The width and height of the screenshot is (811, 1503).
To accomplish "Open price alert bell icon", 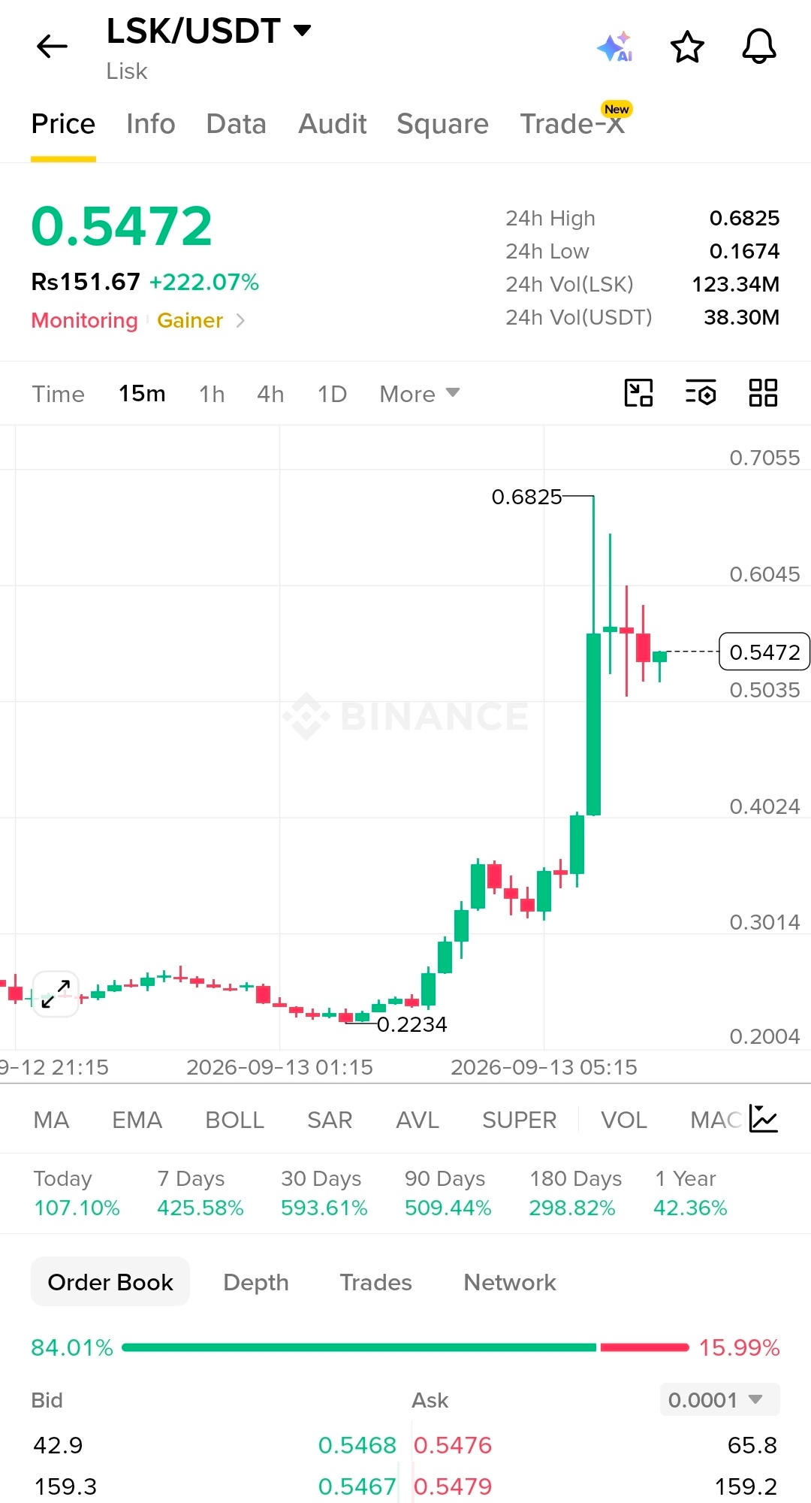I will tap(759, 47).
